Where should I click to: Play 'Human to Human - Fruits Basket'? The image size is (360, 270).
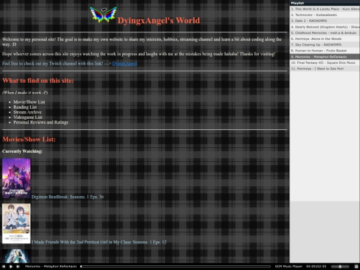click(325, 51)
